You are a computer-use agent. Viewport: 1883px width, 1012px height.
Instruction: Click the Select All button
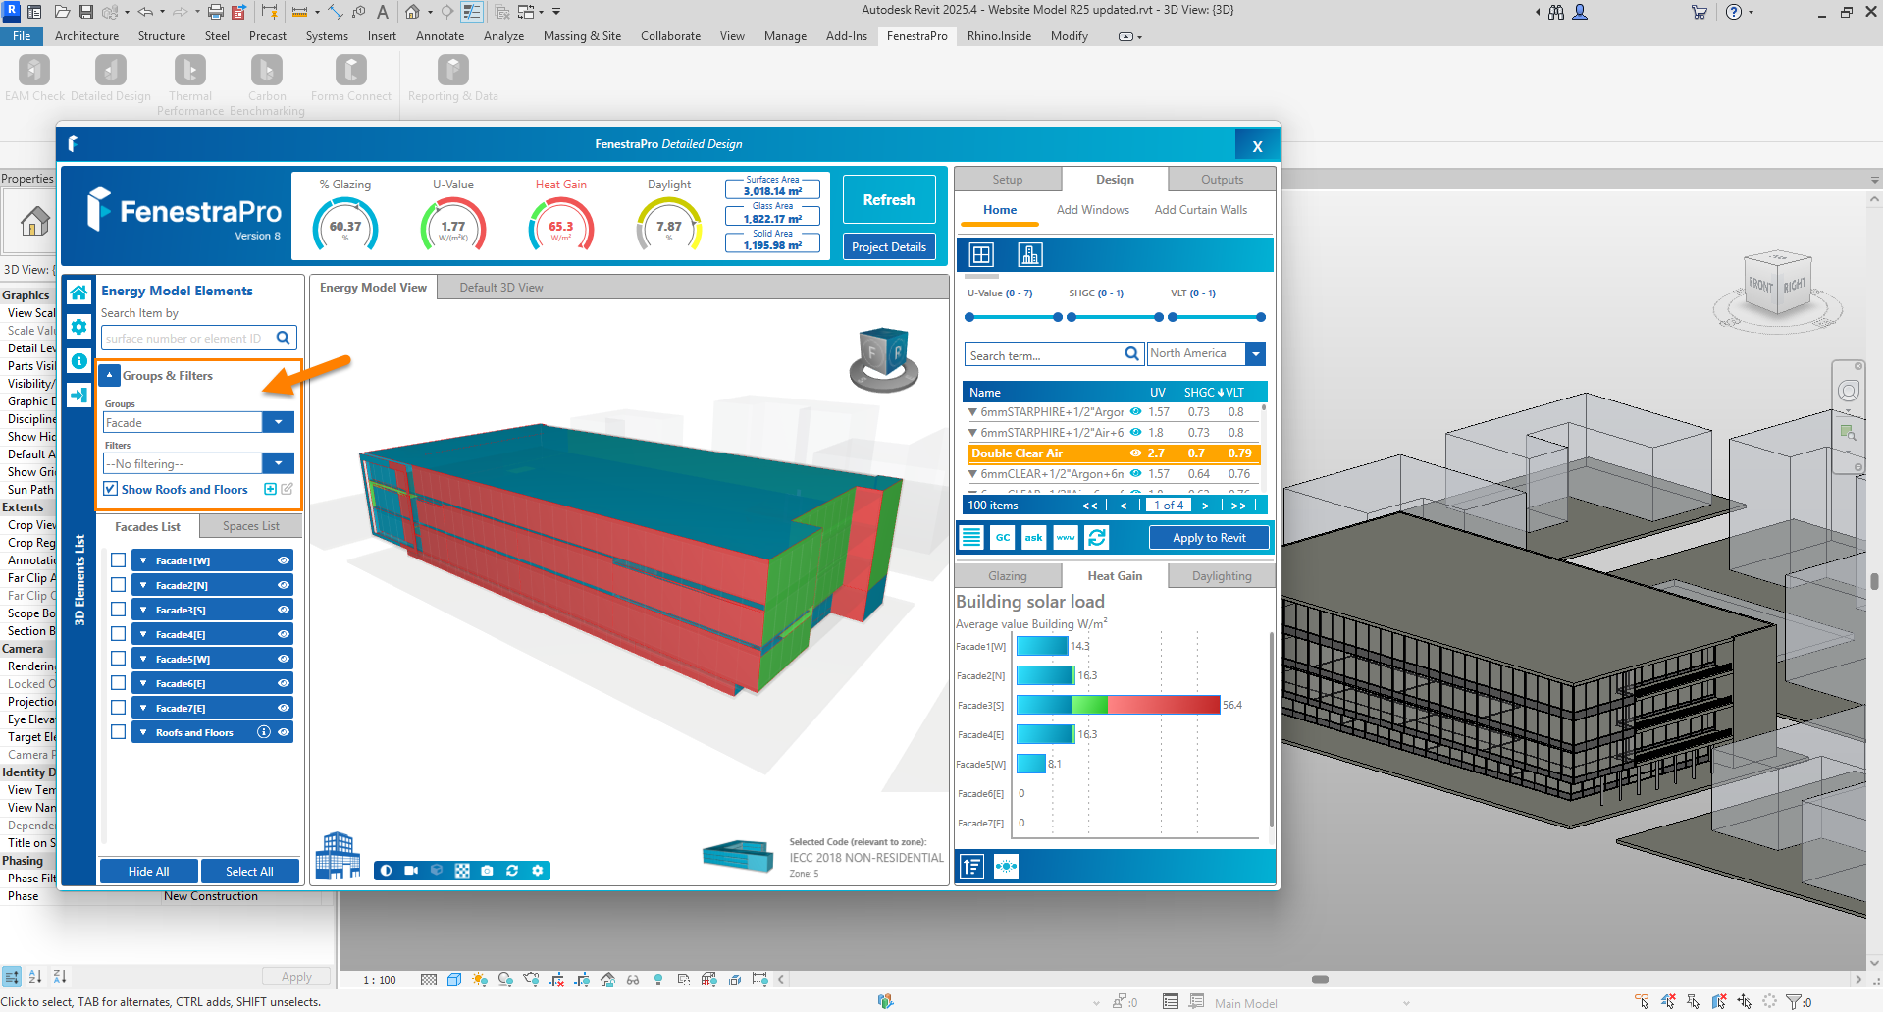click(x=249, y=871)
